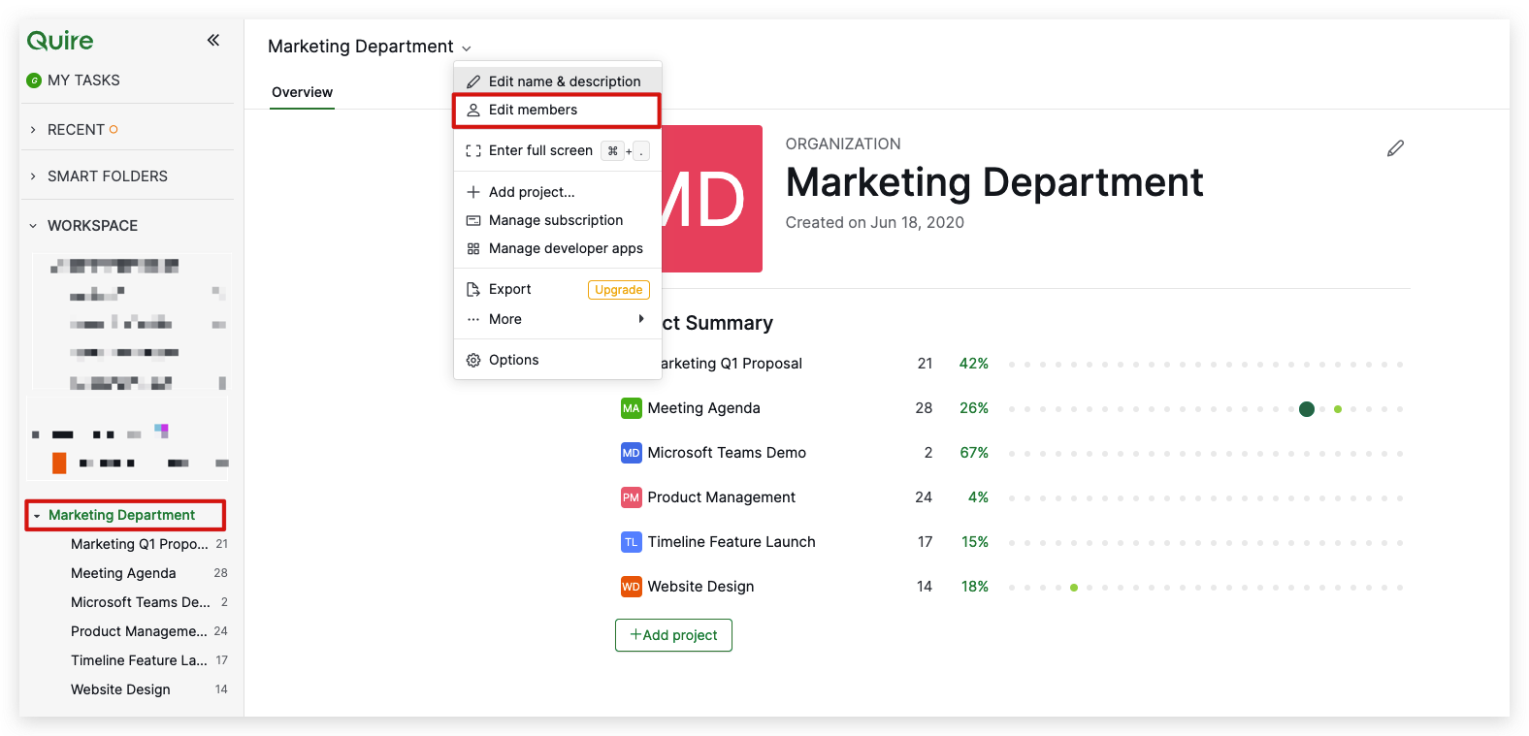Screen dimensions: 1529x736
Task: Click the TL icon for Timeline Feature Launch
Action: [x=631, y=542]
